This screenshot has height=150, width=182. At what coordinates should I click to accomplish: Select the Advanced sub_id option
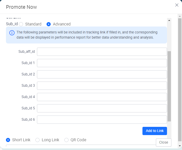pos(49,24)
